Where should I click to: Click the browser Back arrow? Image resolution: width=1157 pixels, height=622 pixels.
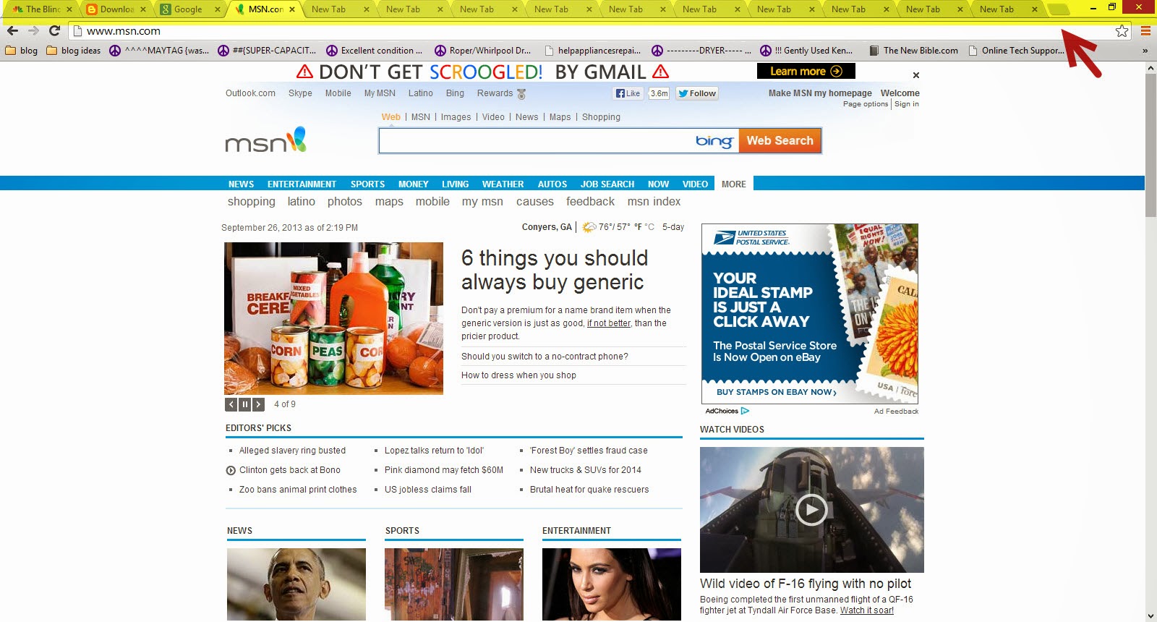point(12,31)
